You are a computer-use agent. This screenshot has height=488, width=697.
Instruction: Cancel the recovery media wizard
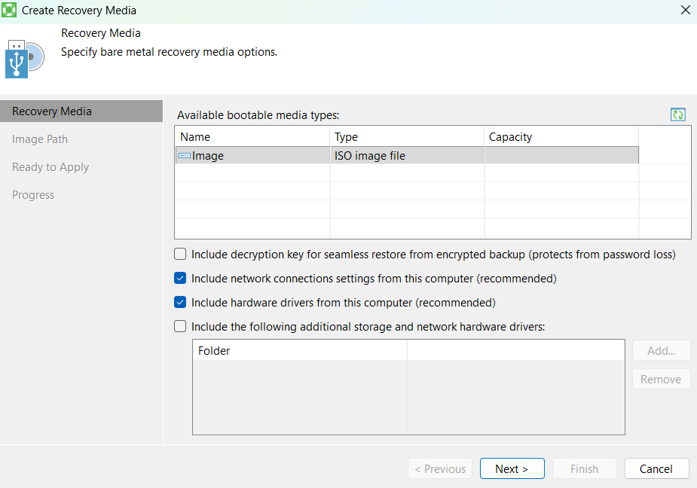coord(656,468)
